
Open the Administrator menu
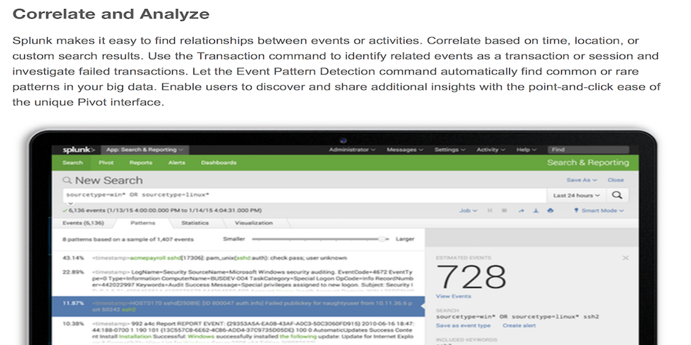pos(352,150)
